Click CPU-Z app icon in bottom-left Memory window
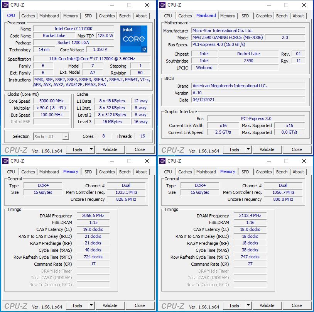This screenshot has width=314, height=312. pos(5,161)
